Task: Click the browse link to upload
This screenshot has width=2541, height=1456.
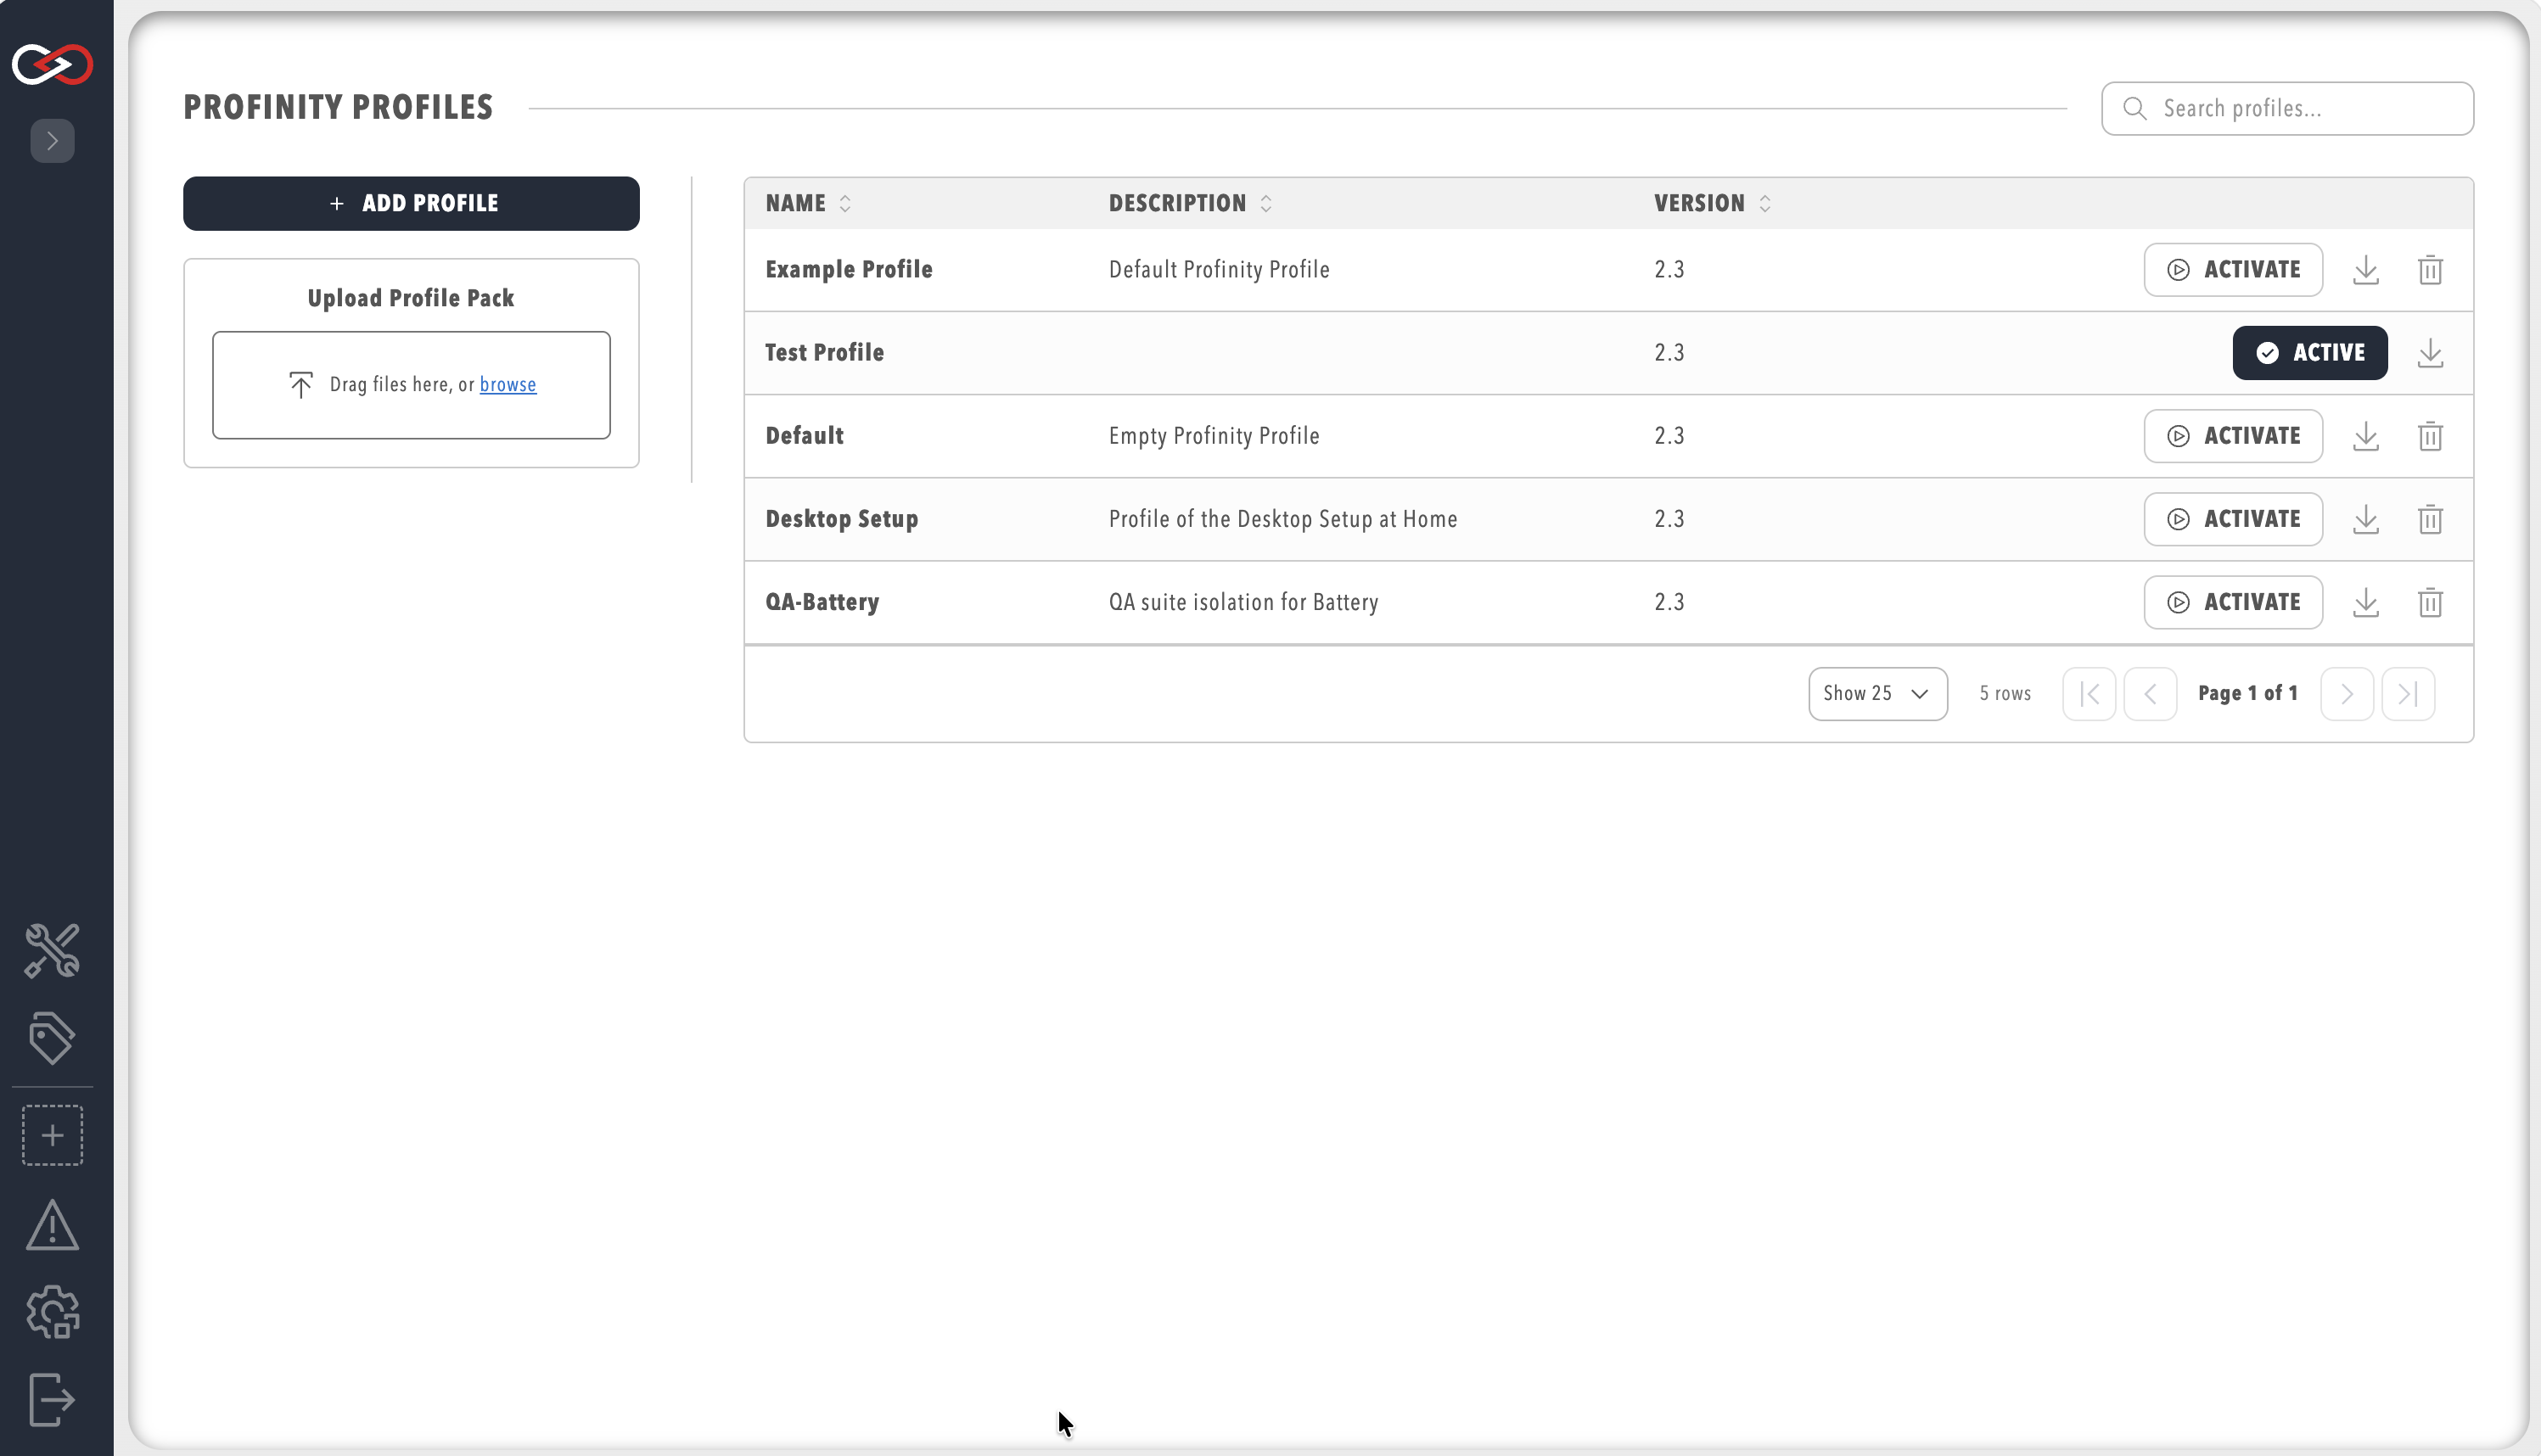Action: click(508, 385)
